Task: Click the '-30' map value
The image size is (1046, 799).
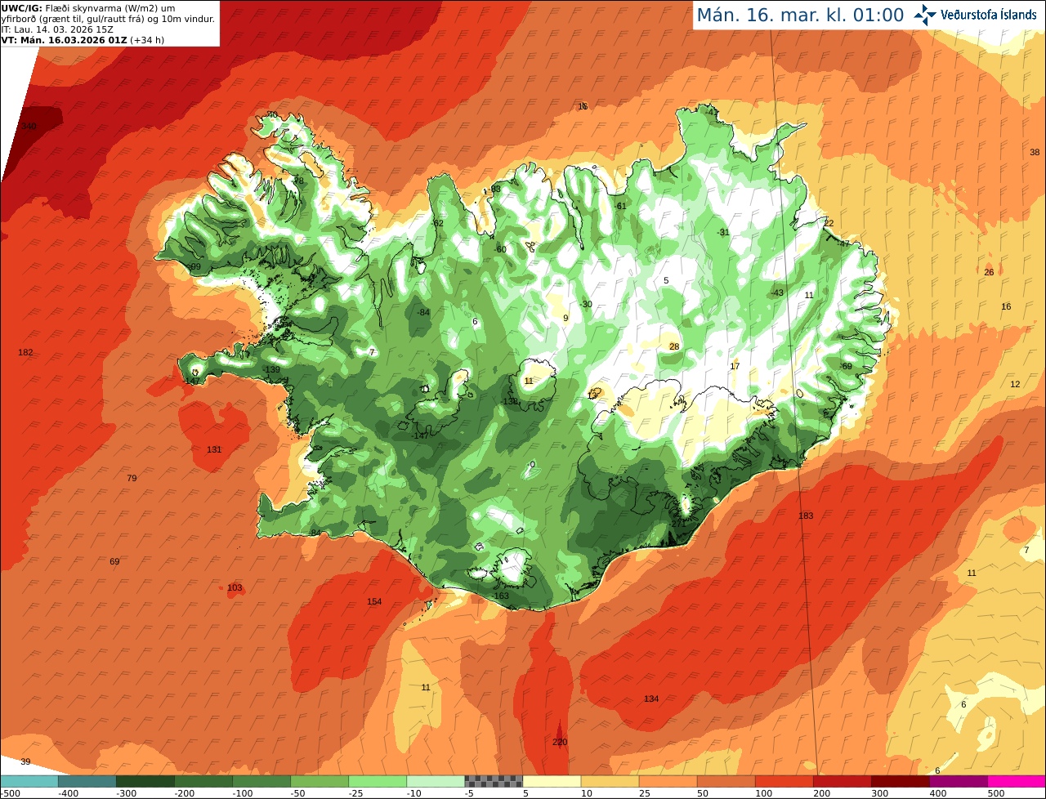Action: click(x=586, y=305)
